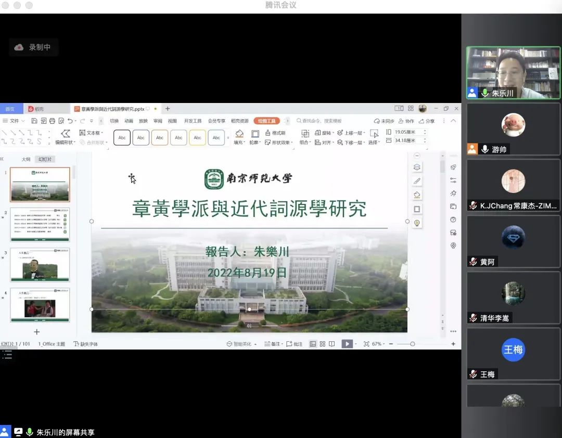Click the light bulb icon beside slide
Image resolution: width=562 pixels, height=438 pixels.
(x=417, y=223)
